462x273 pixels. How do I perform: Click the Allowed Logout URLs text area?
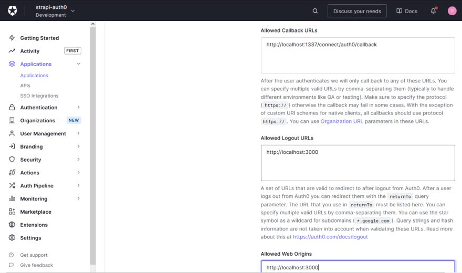[x=358, y=163]
